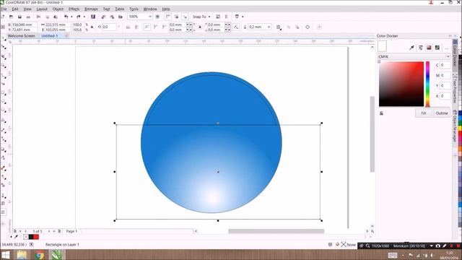This screenshot has height=260, width=462.
Task: Click the Wrap text icon in property bar
Action: (x=279, y=27)
